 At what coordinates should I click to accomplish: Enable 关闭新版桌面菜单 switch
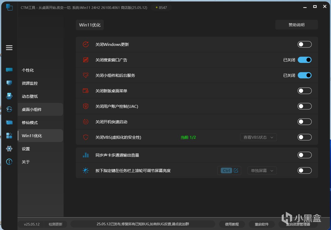305,91
